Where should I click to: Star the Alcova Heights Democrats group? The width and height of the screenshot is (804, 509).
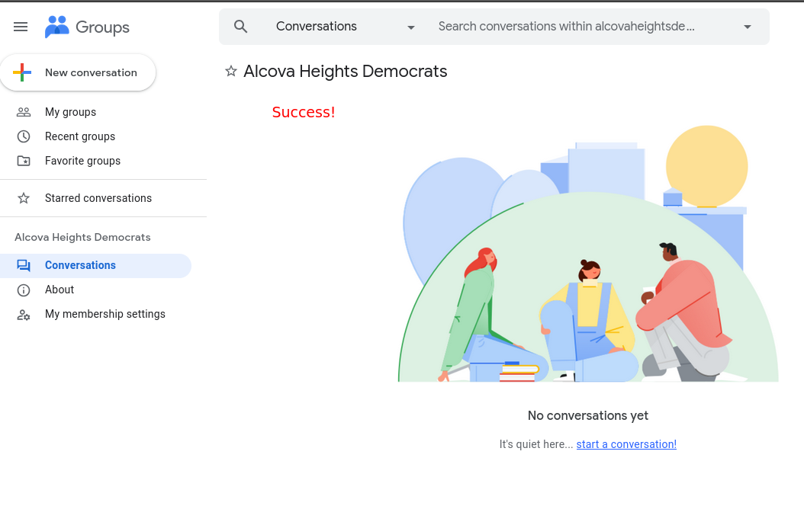point(231,72)
